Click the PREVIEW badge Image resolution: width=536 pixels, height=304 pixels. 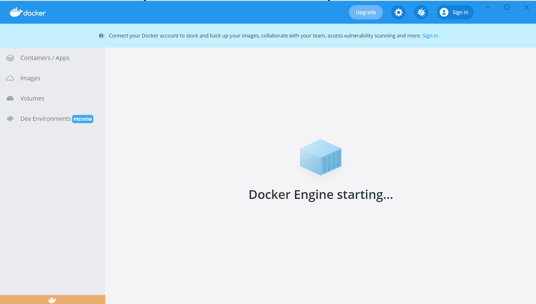point(83,119)
